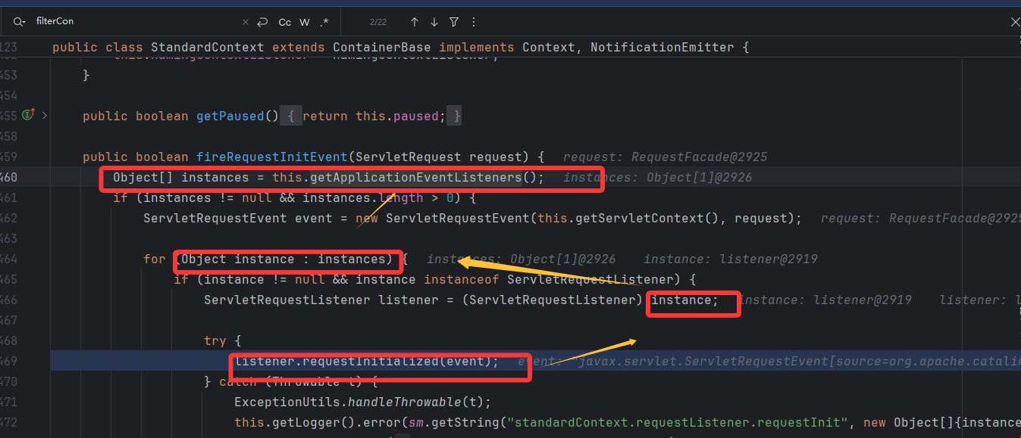Screen dimensions: 1021x438
Task: Click the StandardContext class name in sticky header
Action: (207, 48)
